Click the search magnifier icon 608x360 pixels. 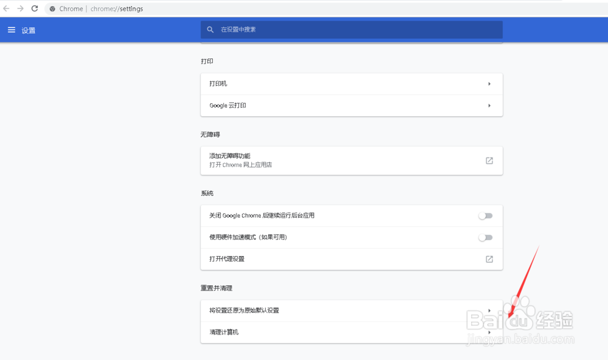tap(210, 29)
